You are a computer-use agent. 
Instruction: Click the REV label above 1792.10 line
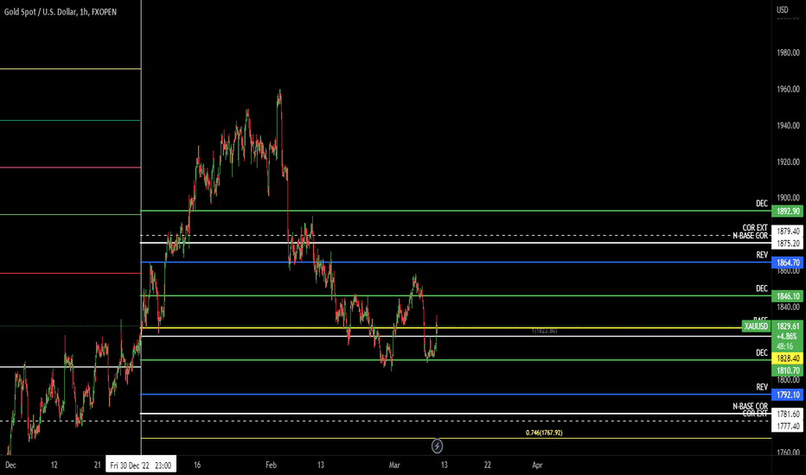[762, 387]
